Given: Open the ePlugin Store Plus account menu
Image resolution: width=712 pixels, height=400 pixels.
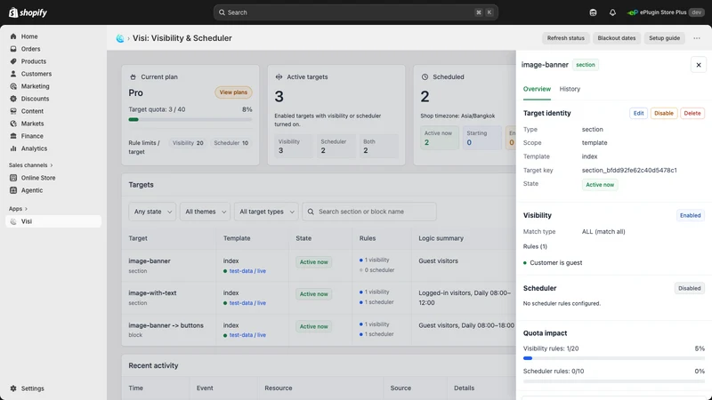Looking at the screenshot, I should coord(665,12).
